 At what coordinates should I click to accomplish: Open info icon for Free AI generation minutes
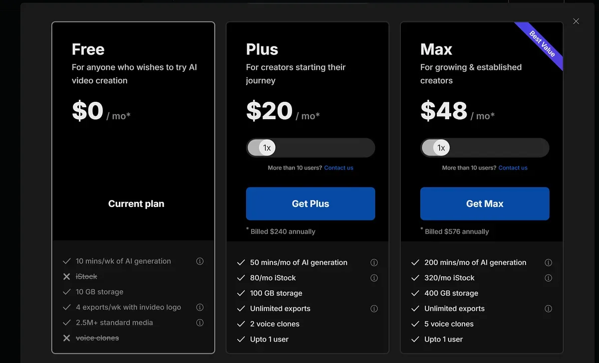click(200, 261)
